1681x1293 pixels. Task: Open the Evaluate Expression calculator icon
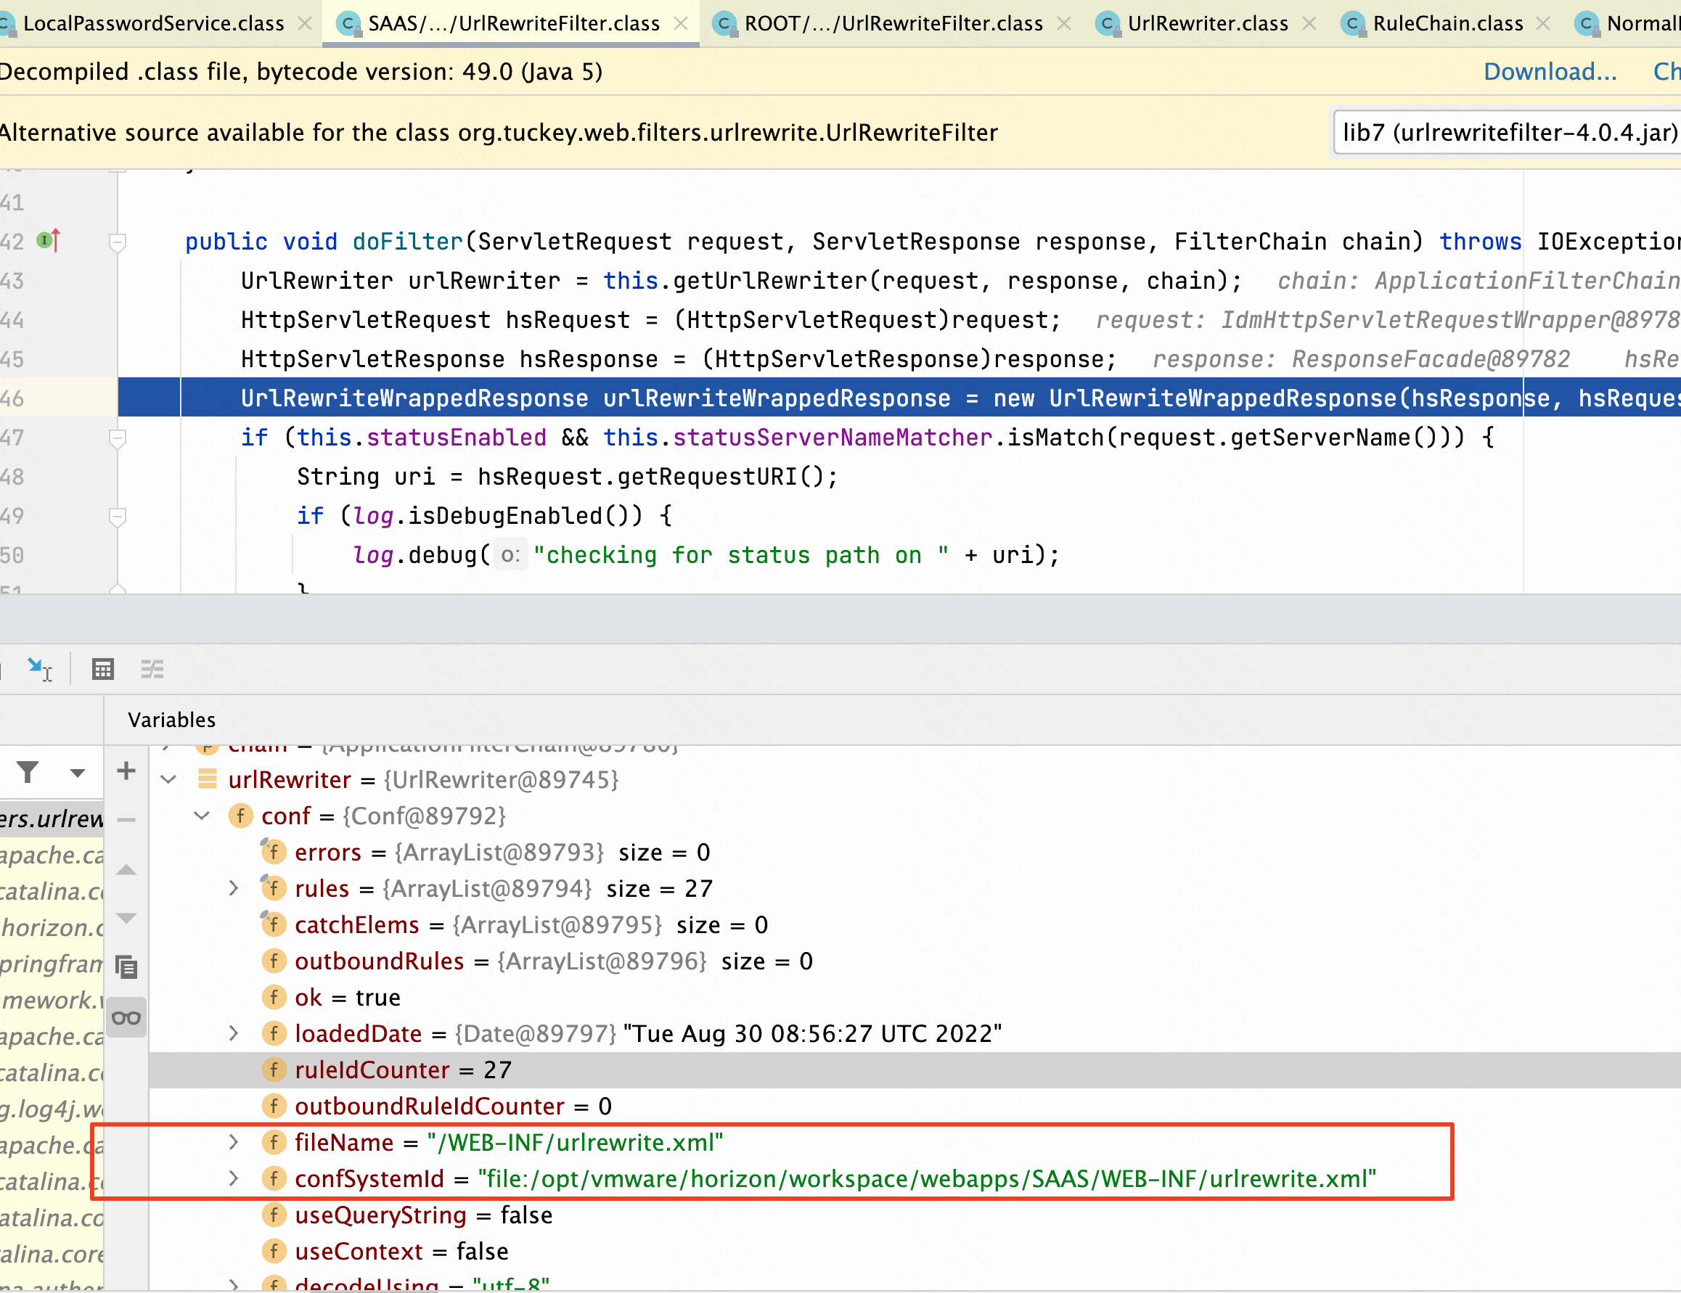coord(102,669)
